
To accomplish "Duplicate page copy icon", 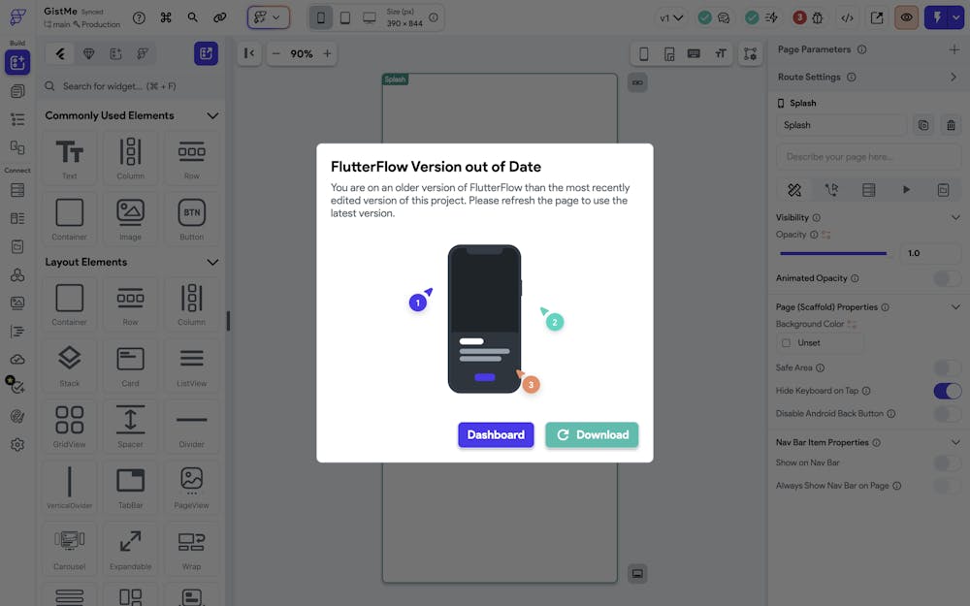I will point(923,125).
